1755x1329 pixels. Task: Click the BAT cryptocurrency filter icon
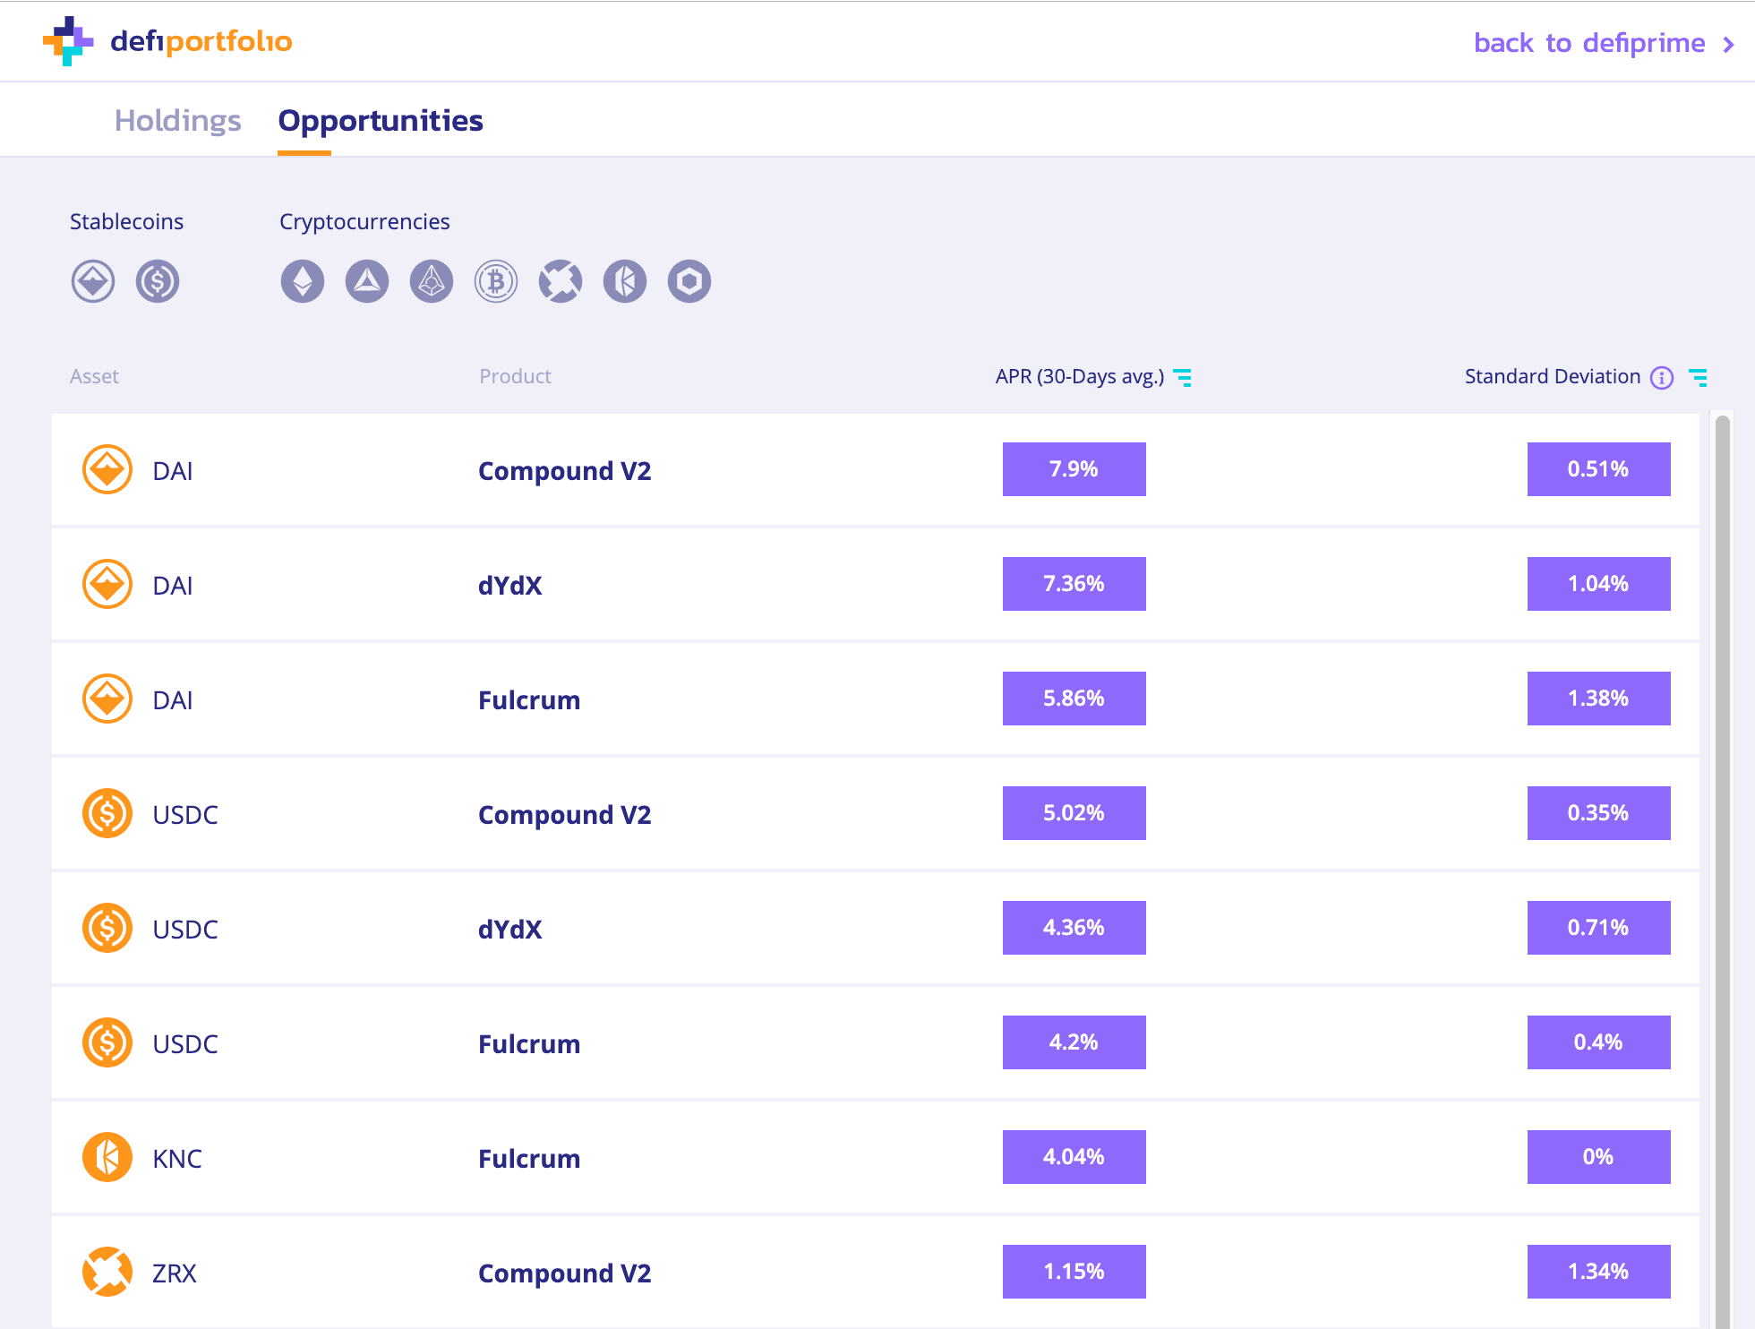tap(366, 281)
